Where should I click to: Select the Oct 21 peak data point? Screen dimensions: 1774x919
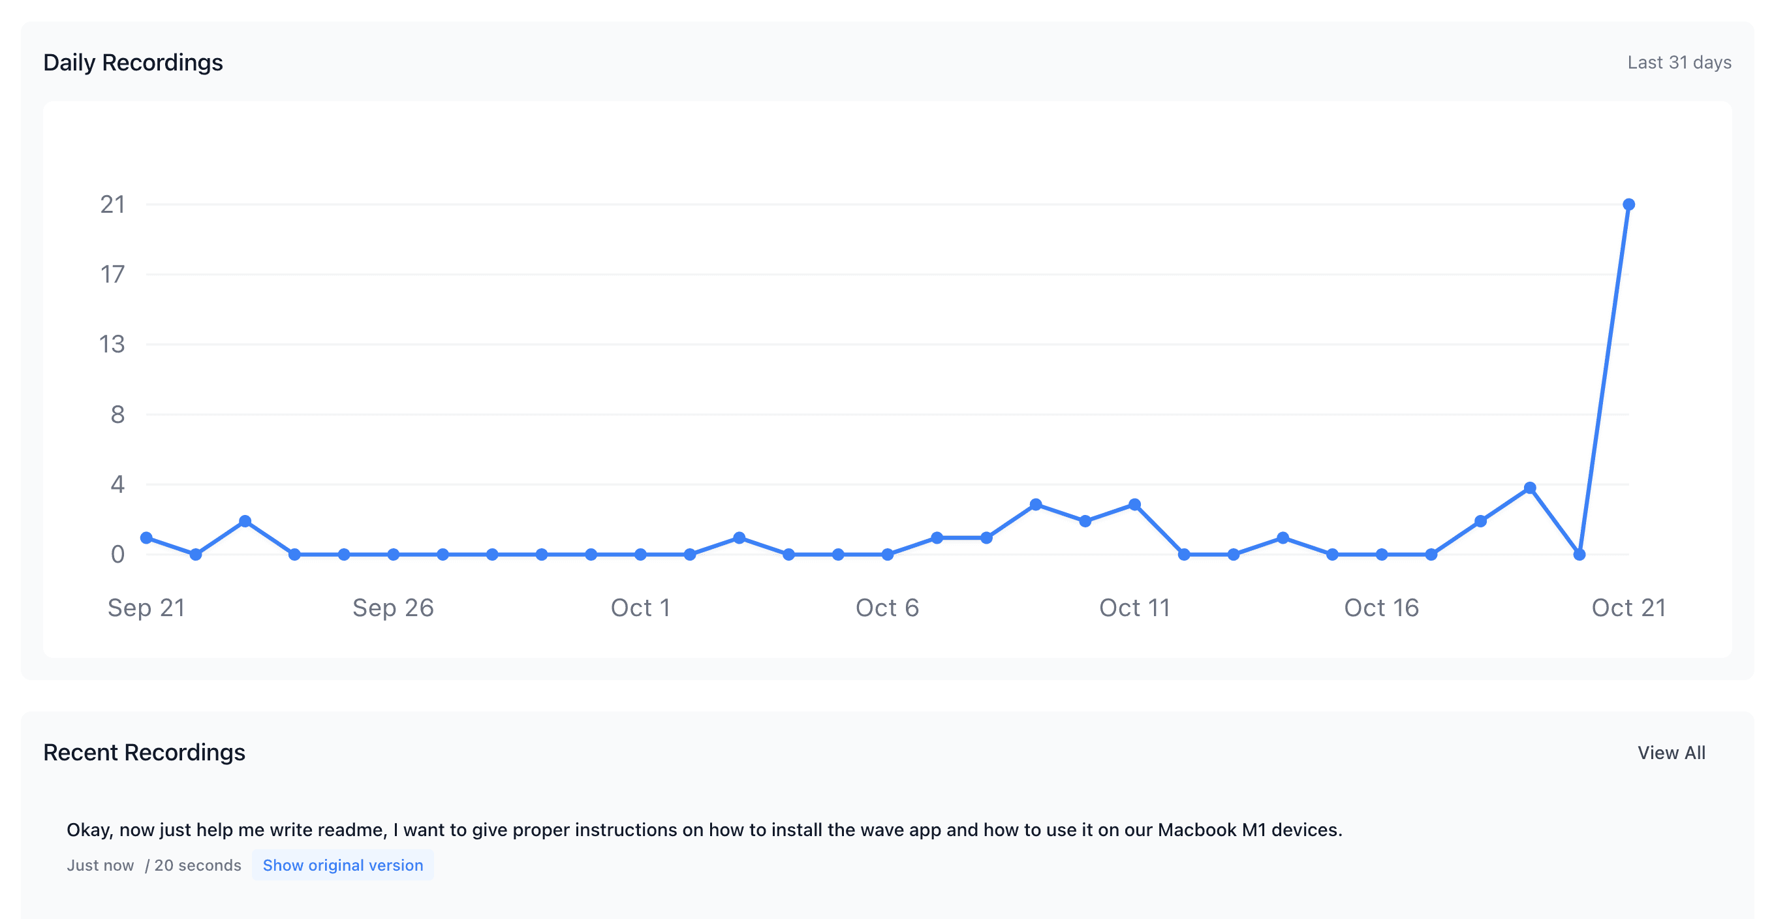pos(1628,204)
